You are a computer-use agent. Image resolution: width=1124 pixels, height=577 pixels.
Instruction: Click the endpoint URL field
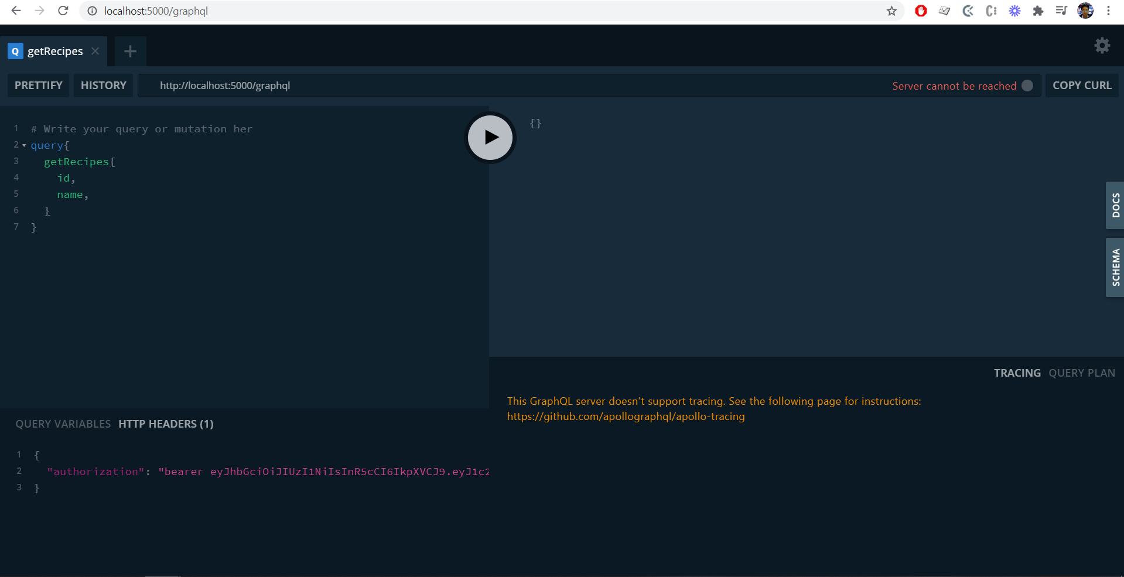[224, 85]
